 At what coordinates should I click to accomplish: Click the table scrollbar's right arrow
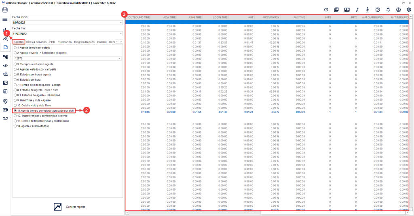tap(407, 213)
